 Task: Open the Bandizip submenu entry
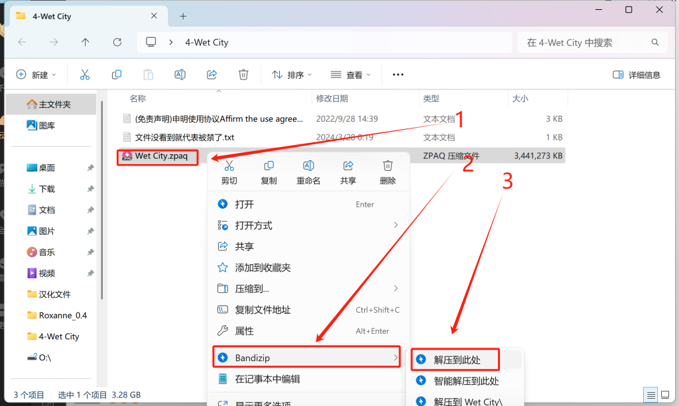point(306,358)
